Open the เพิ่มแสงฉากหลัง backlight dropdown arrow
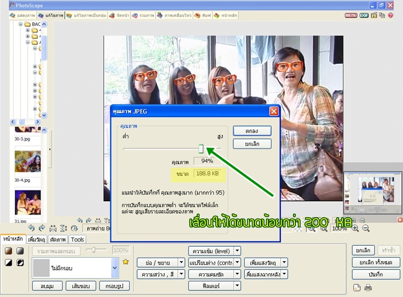 (284, 274)
